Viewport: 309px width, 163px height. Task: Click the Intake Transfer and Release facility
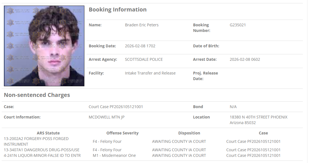(x=150, y=73)
